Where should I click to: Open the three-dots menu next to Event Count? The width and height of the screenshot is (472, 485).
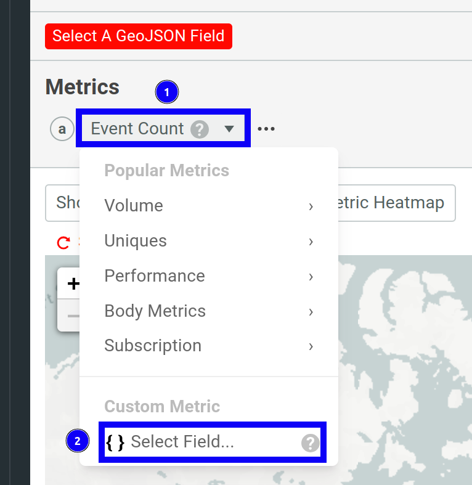(266, 129)
